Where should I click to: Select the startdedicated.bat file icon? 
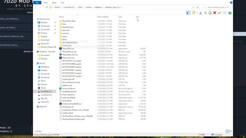[60, 92]
